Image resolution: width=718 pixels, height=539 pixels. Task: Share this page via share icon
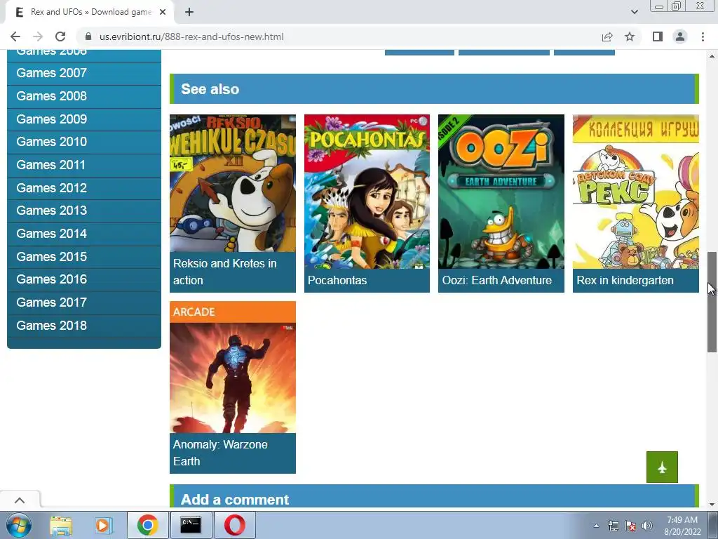(x=607, y=36)
